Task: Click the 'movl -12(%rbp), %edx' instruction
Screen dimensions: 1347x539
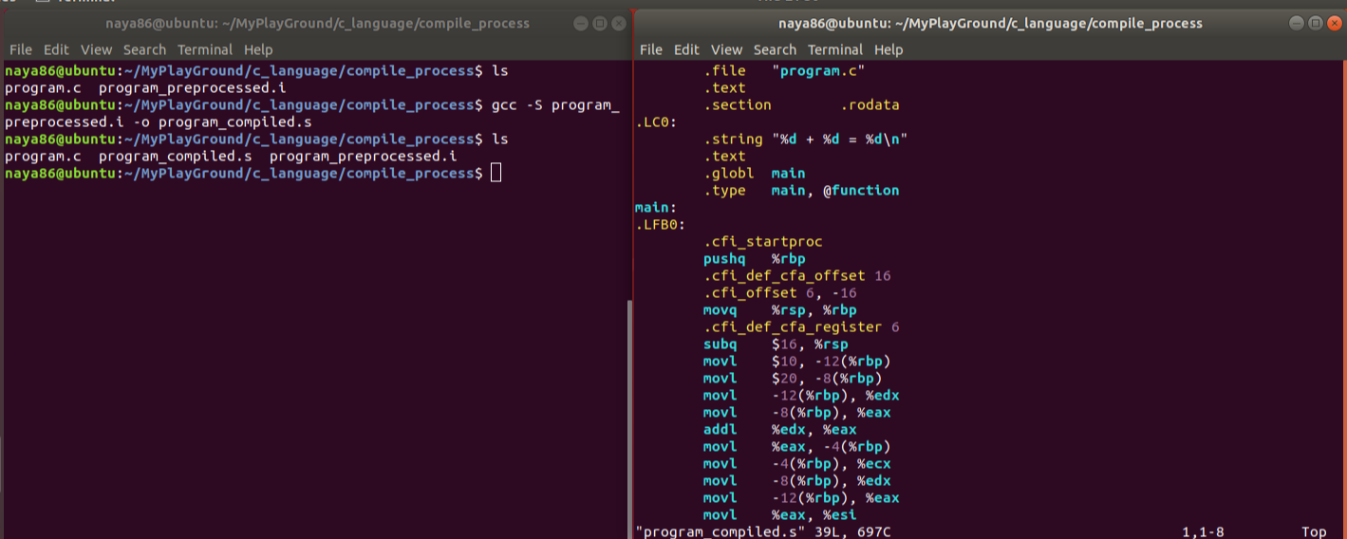Action: point(801,395)
